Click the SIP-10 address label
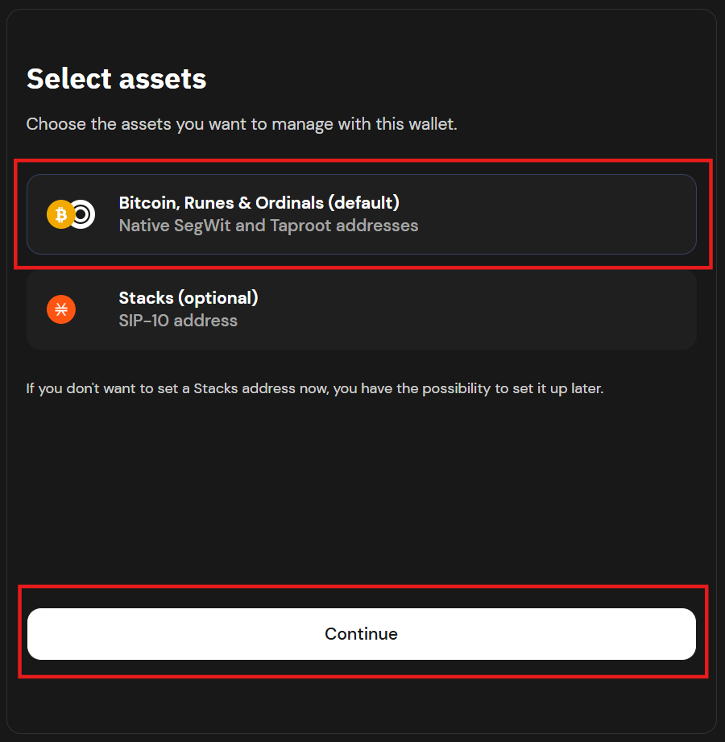 pos(178,321)
